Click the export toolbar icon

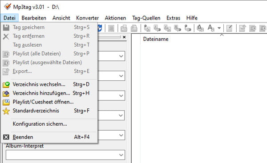tap(243, 28)
